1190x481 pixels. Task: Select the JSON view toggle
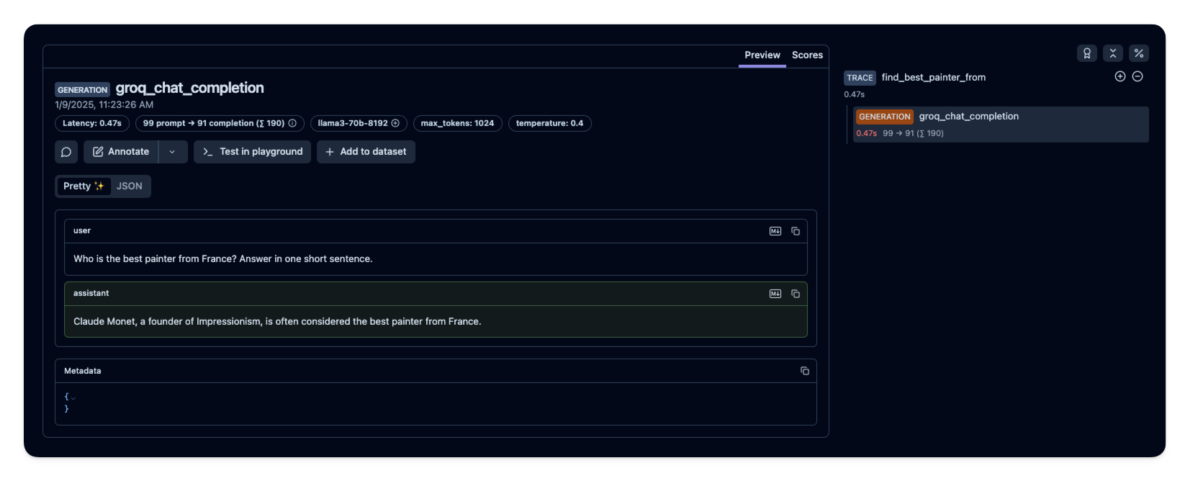click(x=130, y=186)
